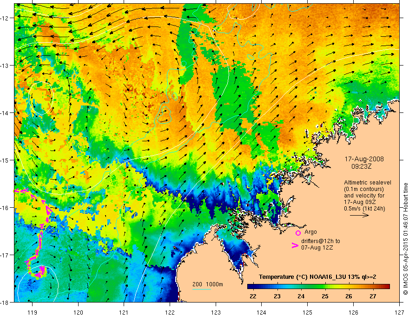
Task: Click the '124' longitude axis label
Action: [x=262, y=312]
